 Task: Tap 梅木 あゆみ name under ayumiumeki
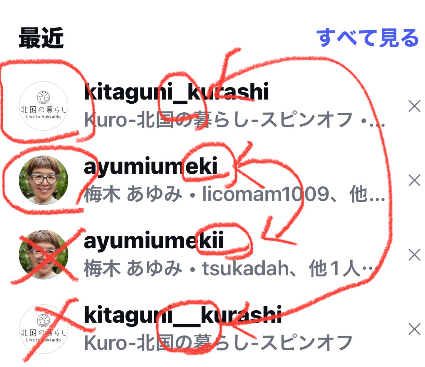(x=133, y=194)
